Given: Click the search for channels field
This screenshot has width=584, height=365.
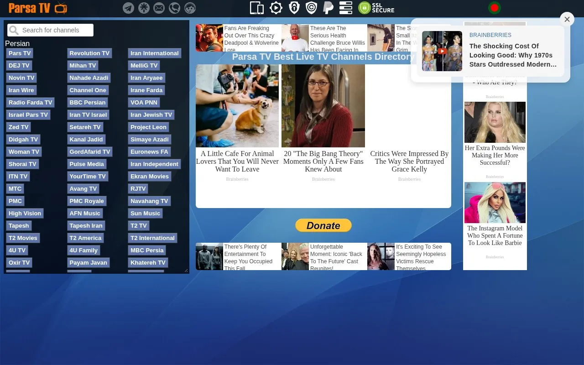Looking at the screenshot, I should coord(51,30).
